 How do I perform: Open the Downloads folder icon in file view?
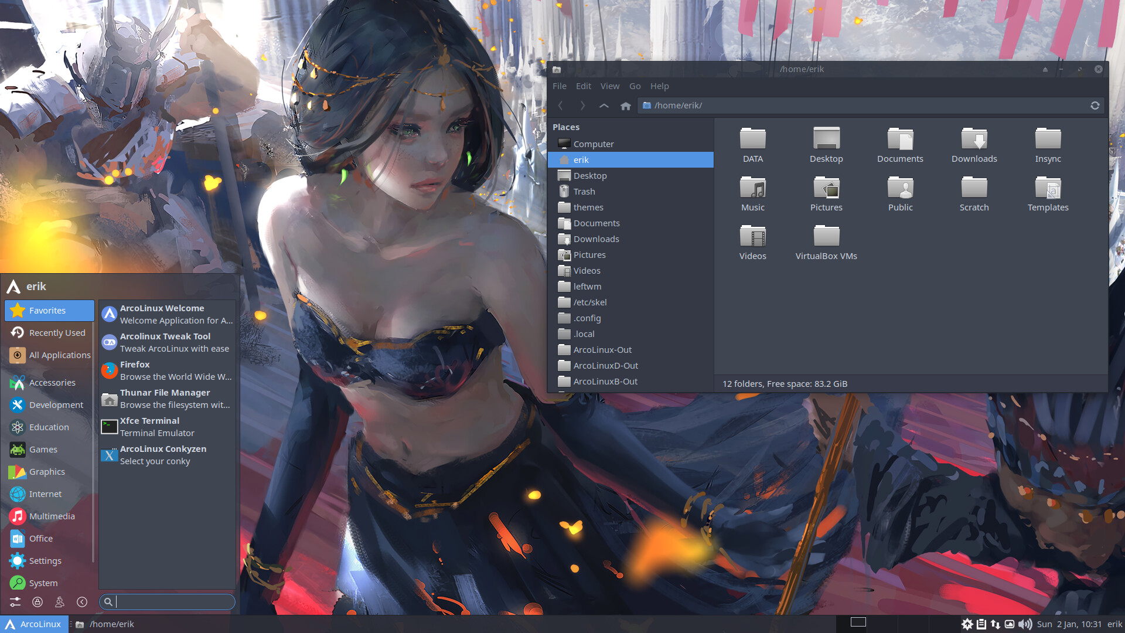(974, 145)
